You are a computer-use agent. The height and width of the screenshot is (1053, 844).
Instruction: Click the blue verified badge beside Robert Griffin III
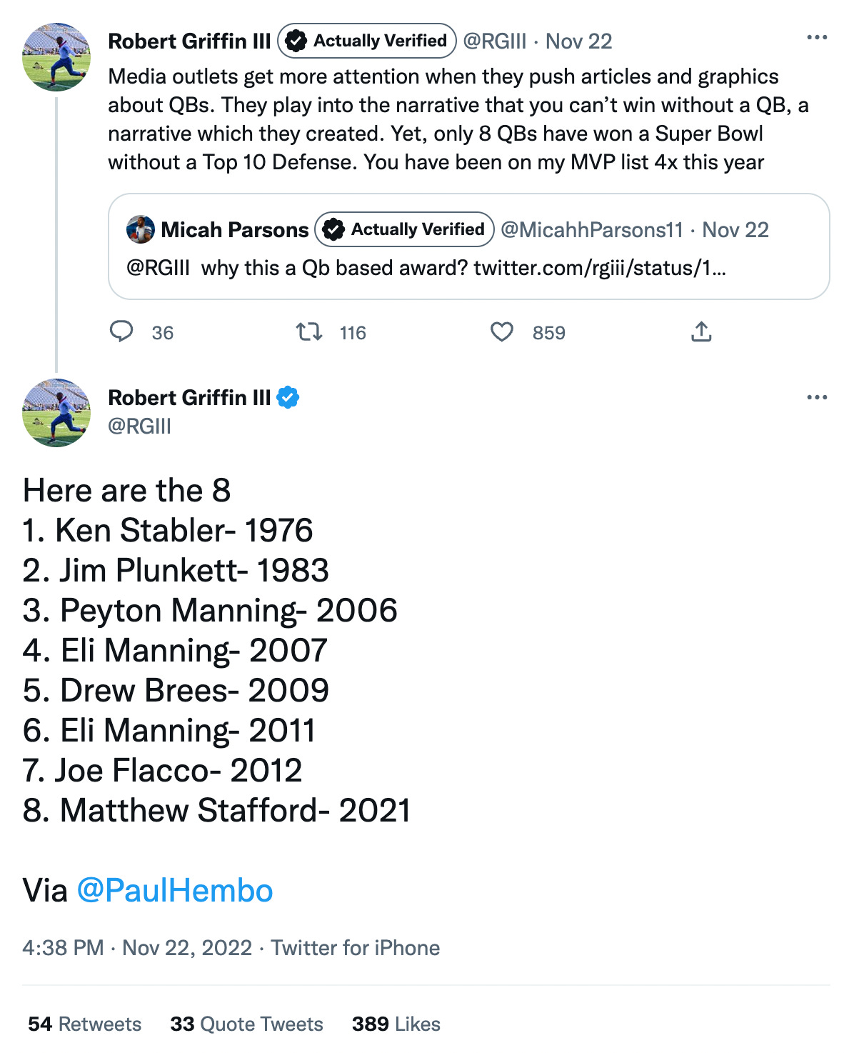point(288,397)
